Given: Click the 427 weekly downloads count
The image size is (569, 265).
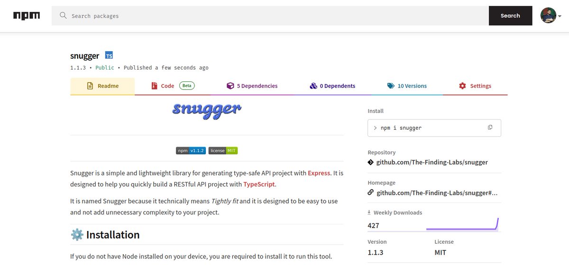Looking at the screenshot, I should pos(373,226).
